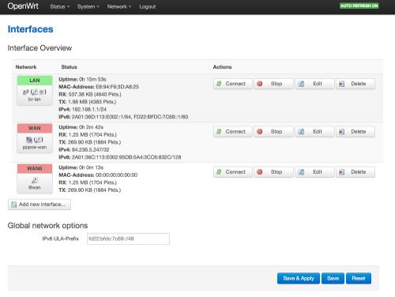Toggle the Auto Refresh On indicator

(x=359, y=6)
